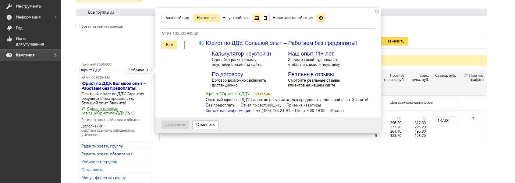Click the Реклама label badge

point(262,94)
